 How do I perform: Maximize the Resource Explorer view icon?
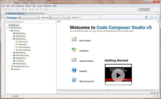158,13
